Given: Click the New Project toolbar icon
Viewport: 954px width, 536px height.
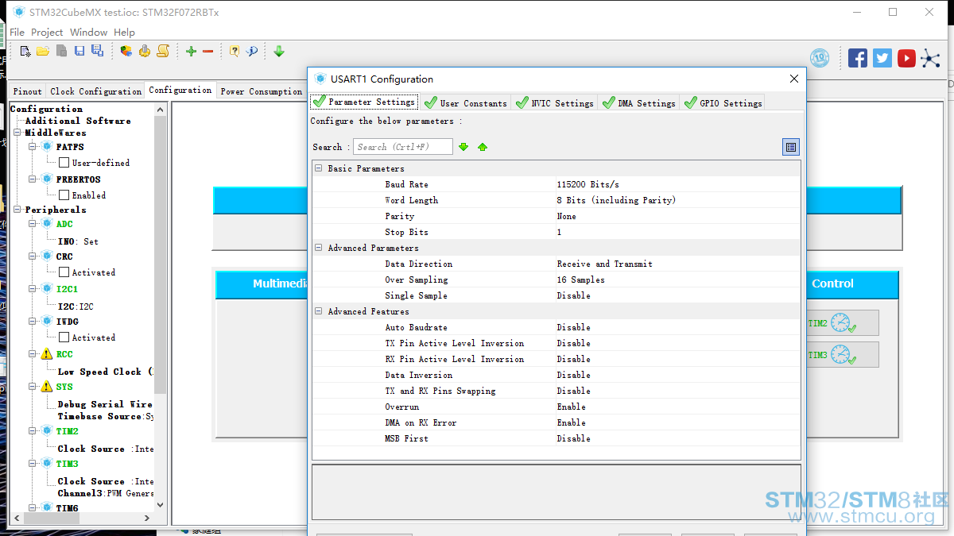Looking at the screenshot, I should (25, 52).
